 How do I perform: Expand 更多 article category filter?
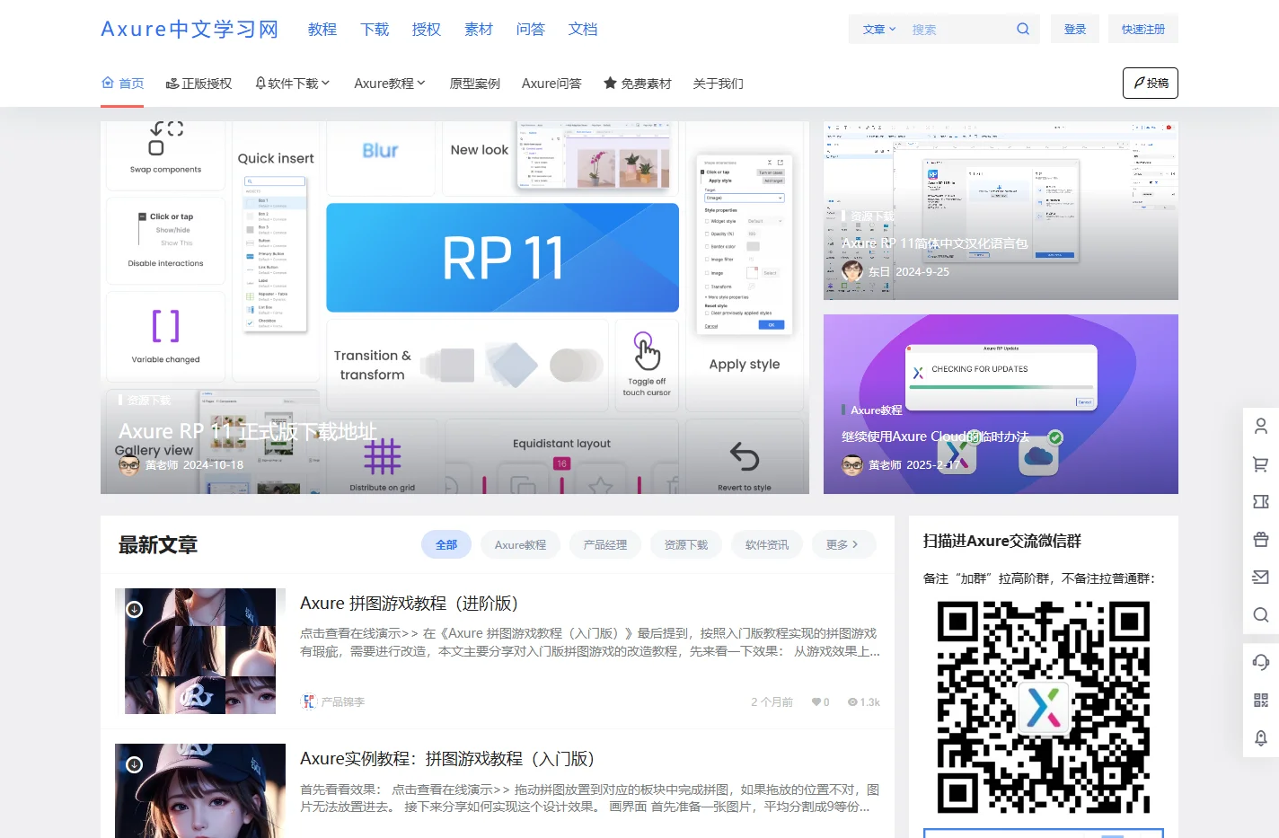tap(842, 544)
